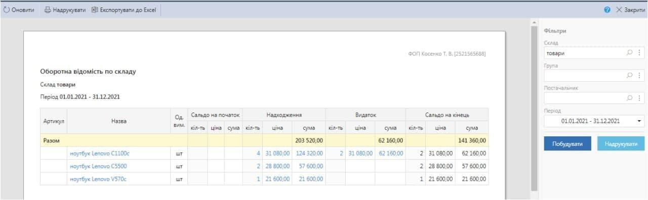
Task: Click the blue Побудувати button
Action: tap(567, 143)
